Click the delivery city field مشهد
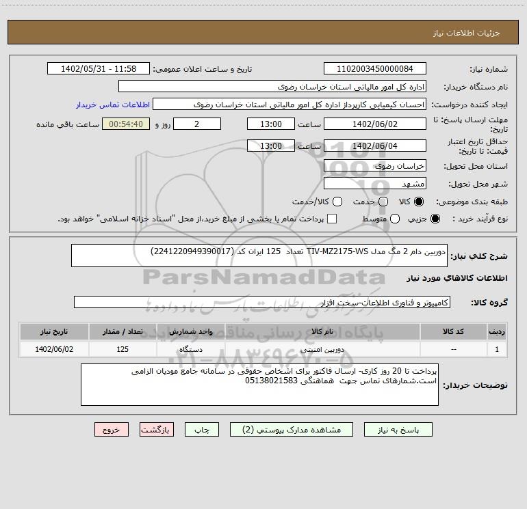 (375, 183)
